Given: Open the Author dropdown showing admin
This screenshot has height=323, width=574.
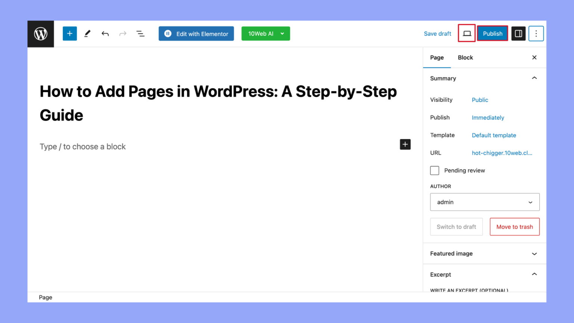Looking at the screenshot, I should (x=485, y=202).
